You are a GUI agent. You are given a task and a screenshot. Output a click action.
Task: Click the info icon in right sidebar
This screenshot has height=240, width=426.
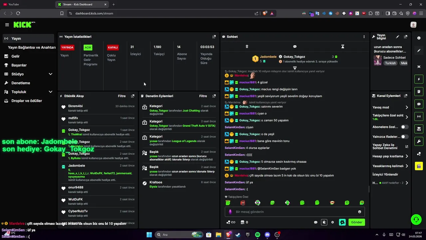pyautogui.click(x=419, y=38)
